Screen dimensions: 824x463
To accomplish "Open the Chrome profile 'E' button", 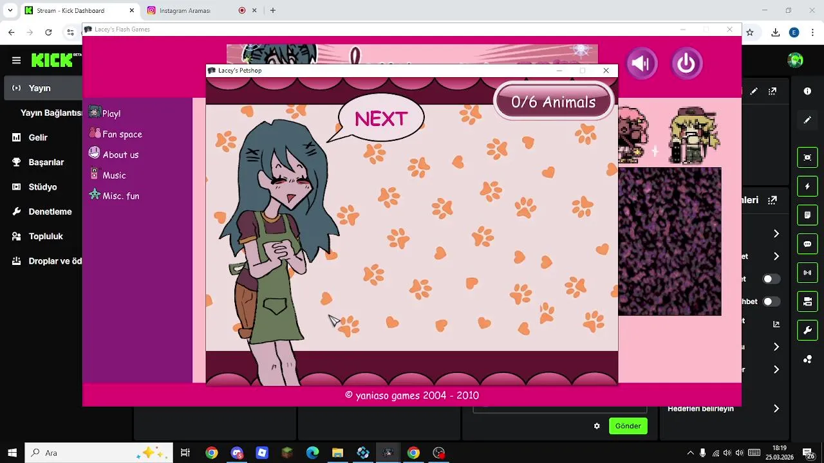I will click(794, 32).
